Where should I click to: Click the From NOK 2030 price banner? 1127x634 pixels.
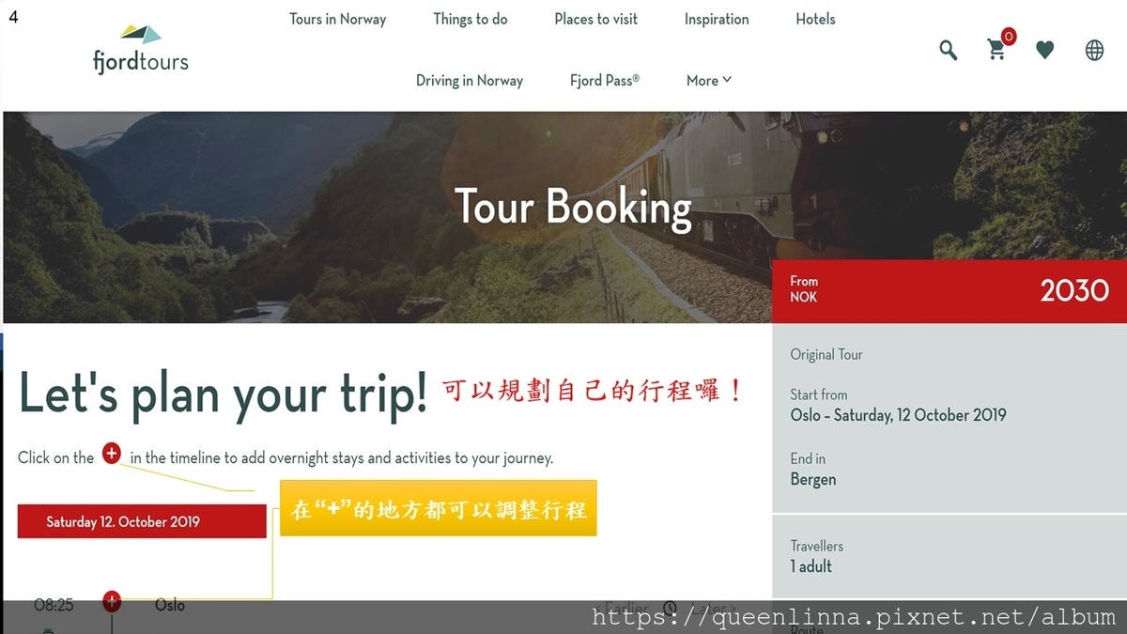tap(949, 291)
